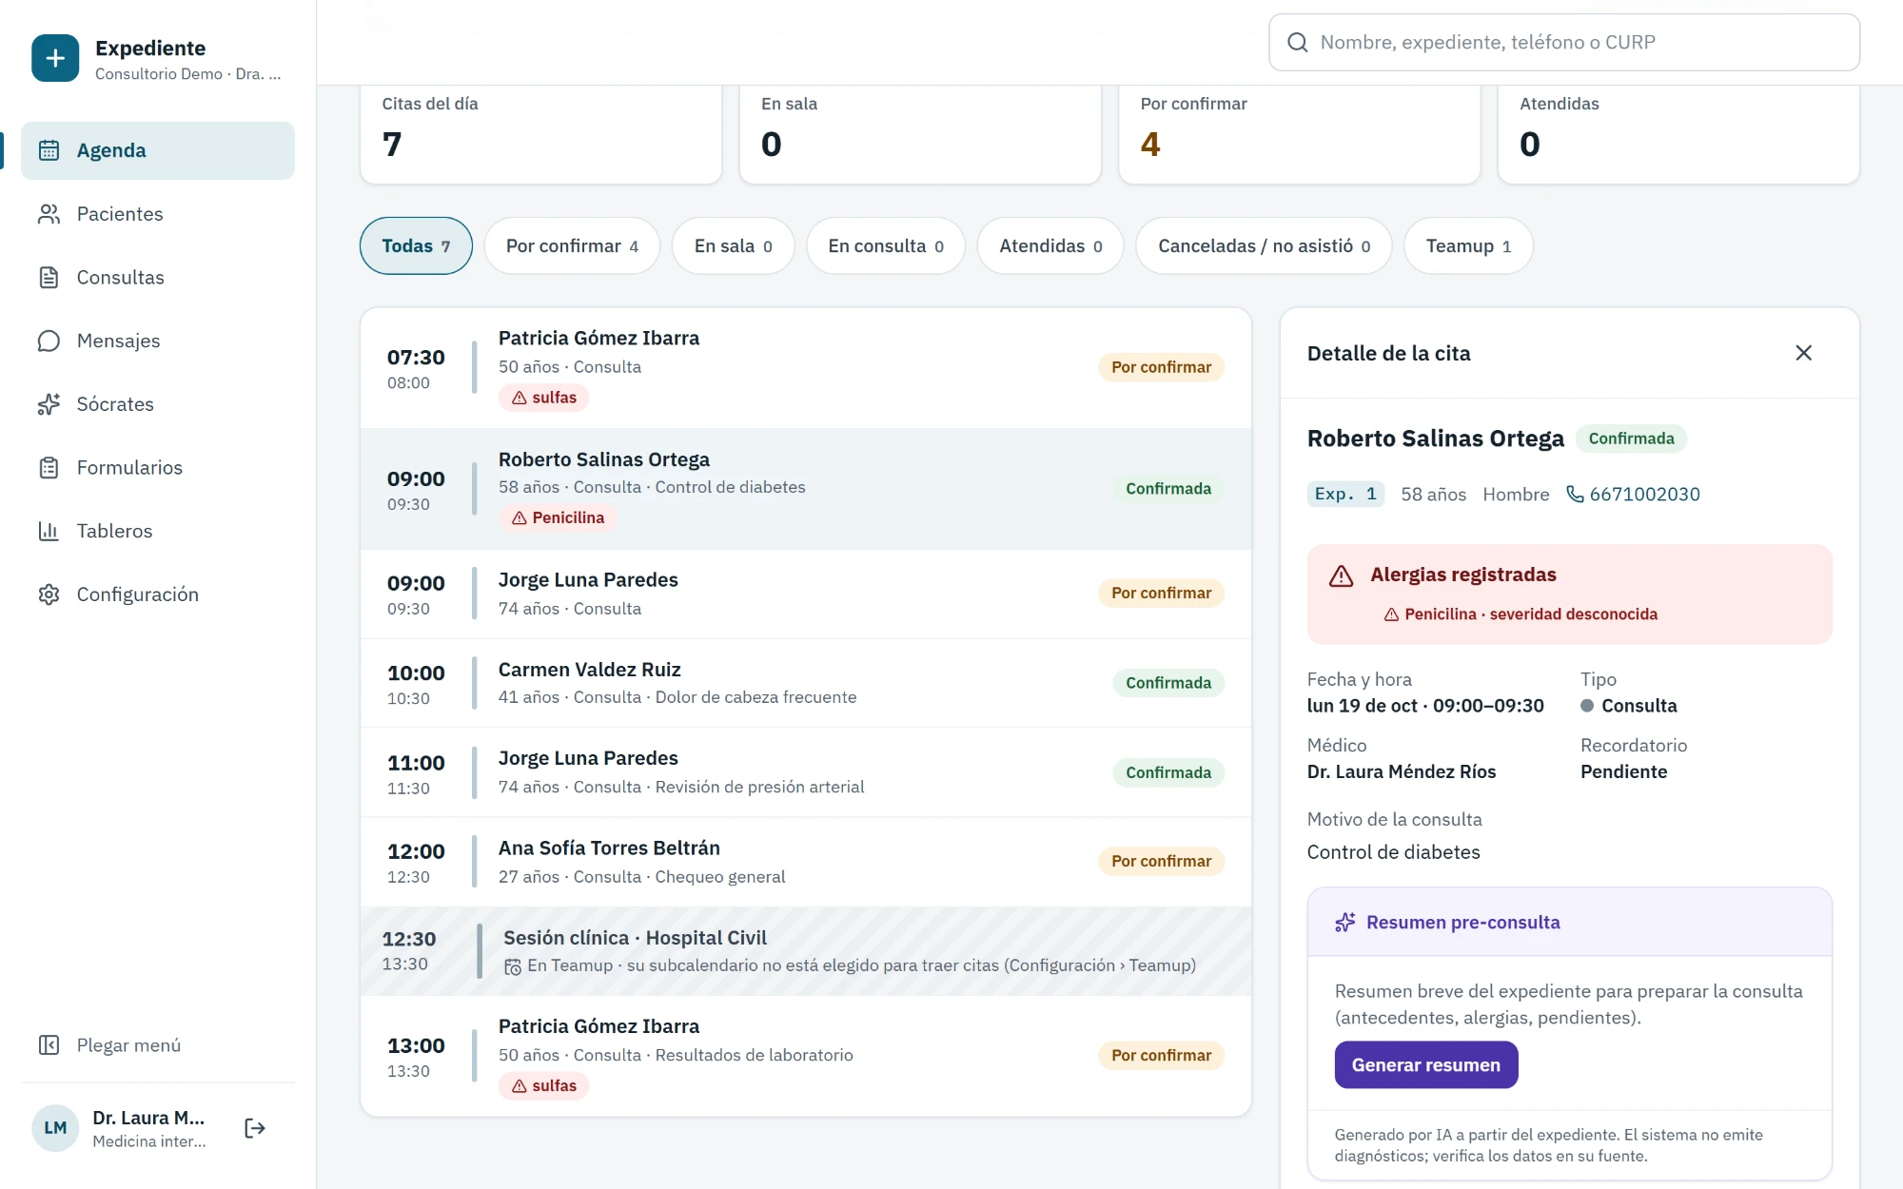
Task: Show the En consulta filter
Action: (x=886, y=246)
